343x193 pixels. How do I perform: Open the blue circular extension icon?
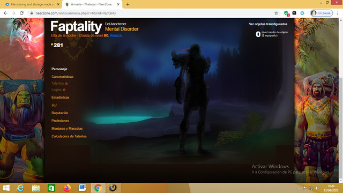tap(302, 13)
